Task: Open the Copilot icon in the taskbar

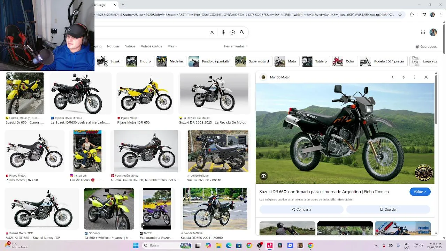Action: click(x=208, y=245)
